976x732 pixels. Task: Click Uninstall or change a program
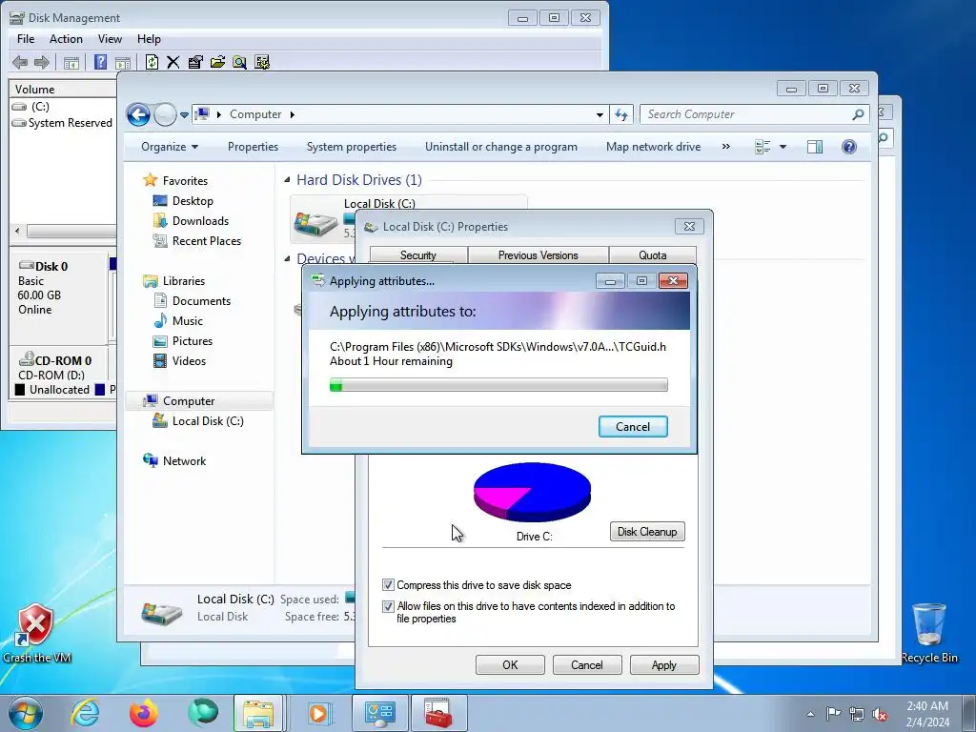click(x=501, y=147)
